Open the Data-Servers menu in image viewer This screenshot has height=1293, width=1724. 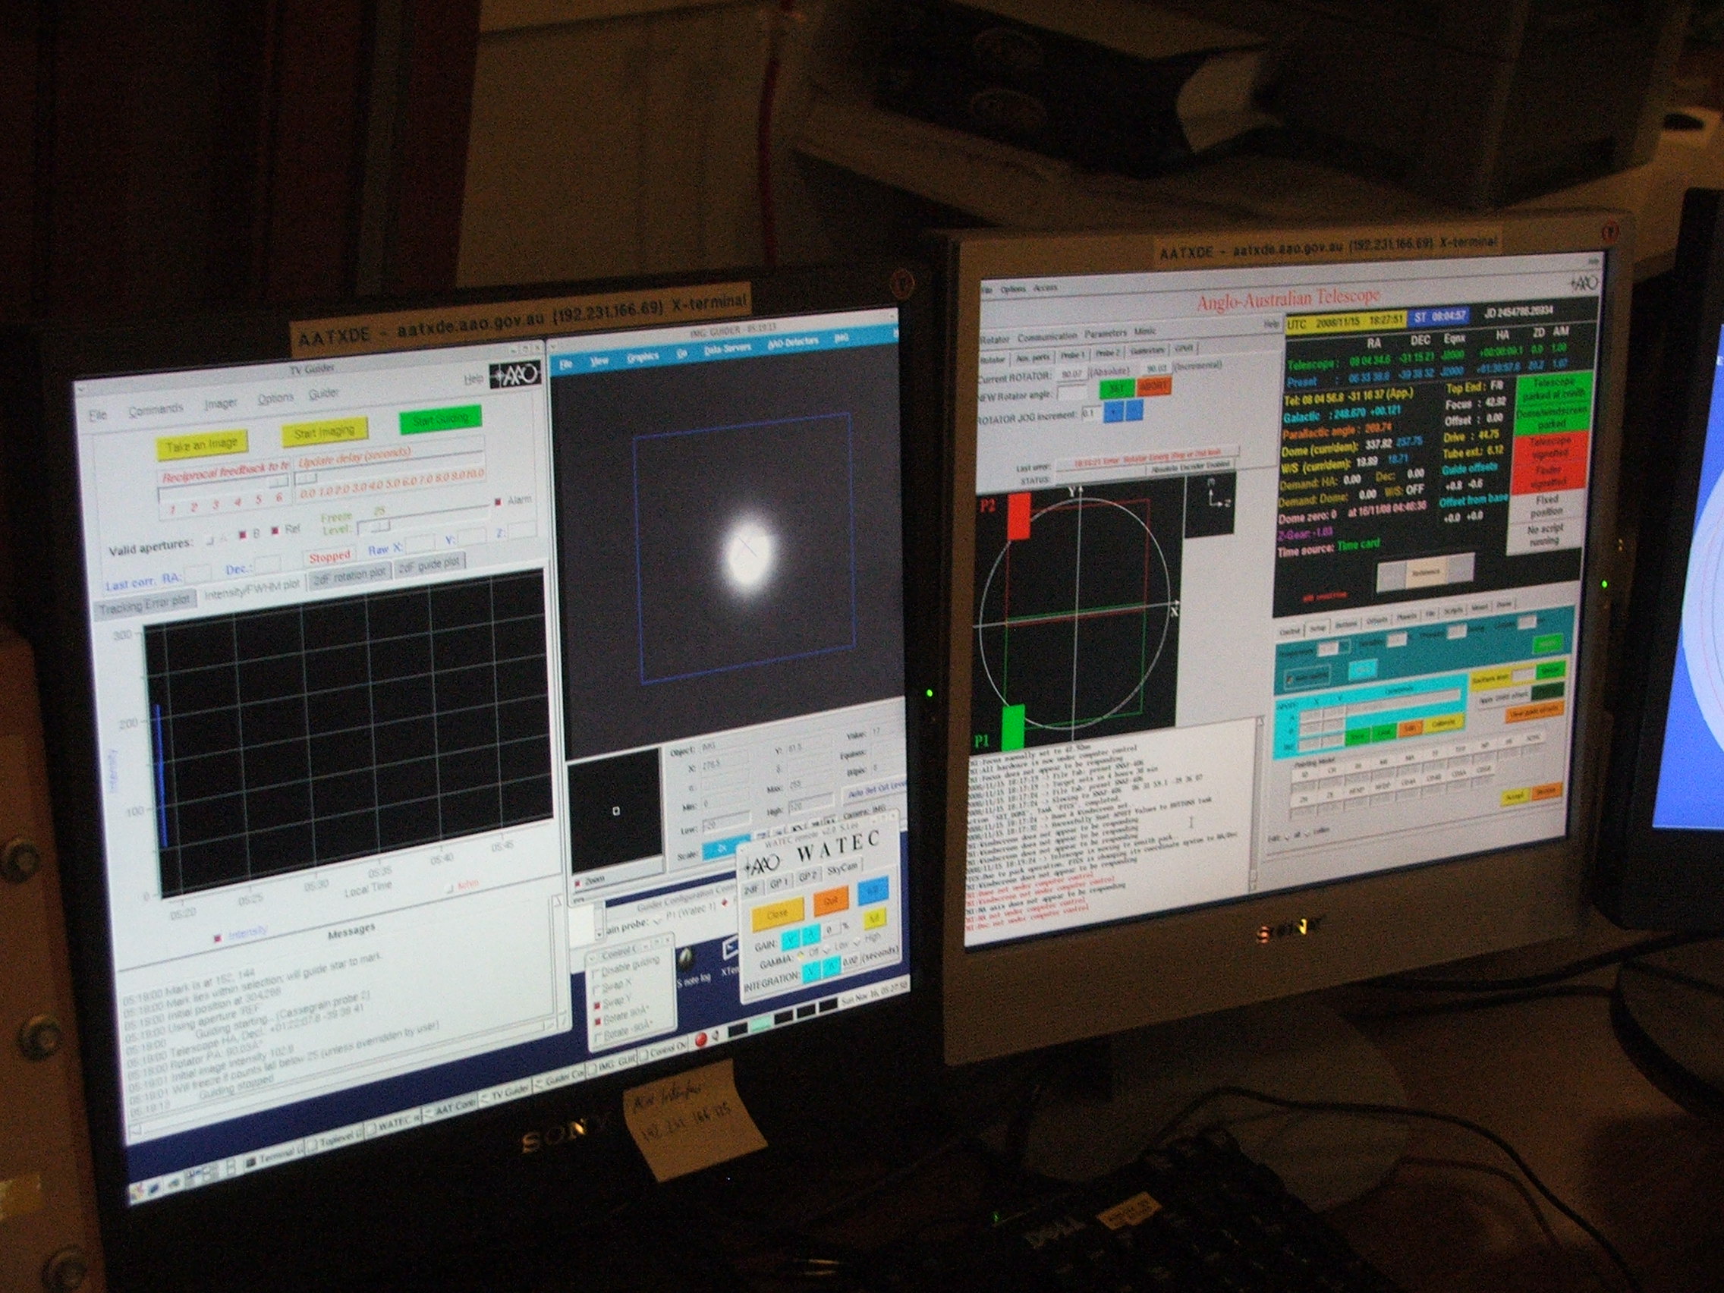(726, 349)
